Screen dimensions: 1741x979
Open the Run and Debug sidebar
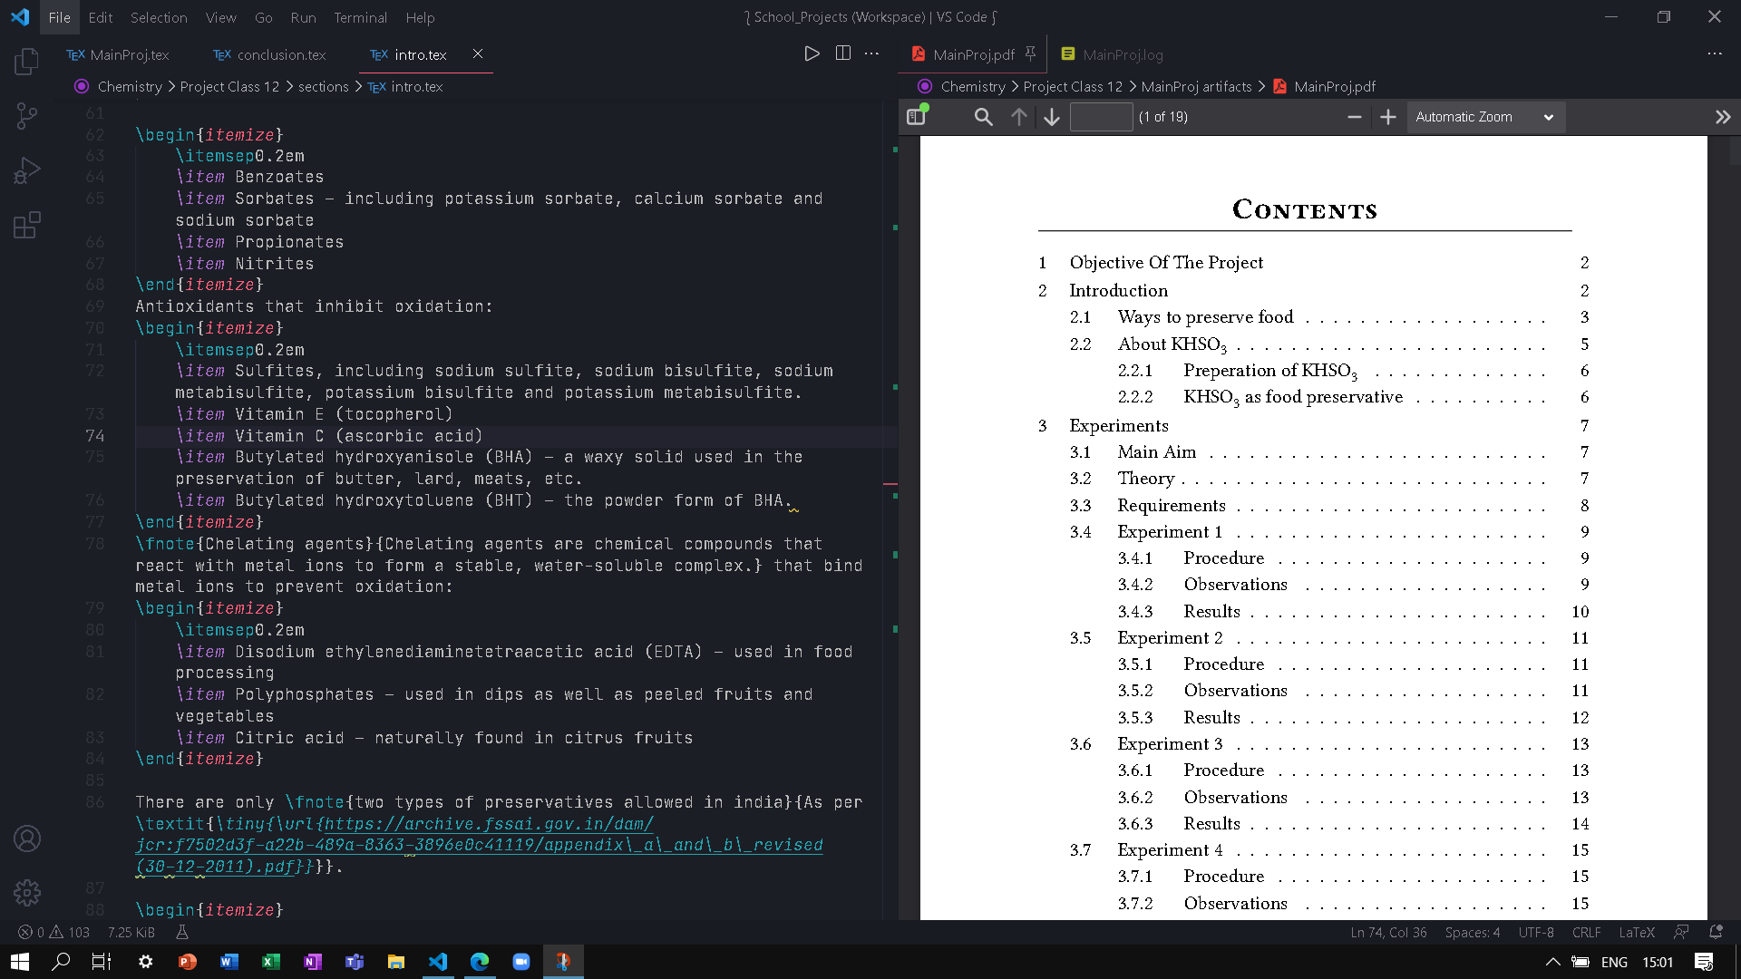pos(27,170)
